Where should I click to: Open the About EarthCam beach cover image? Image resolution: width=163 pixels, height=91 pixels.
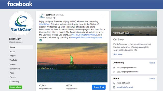[134, 23]
